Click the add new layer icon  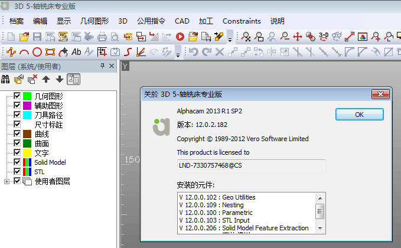pos(19,79)
